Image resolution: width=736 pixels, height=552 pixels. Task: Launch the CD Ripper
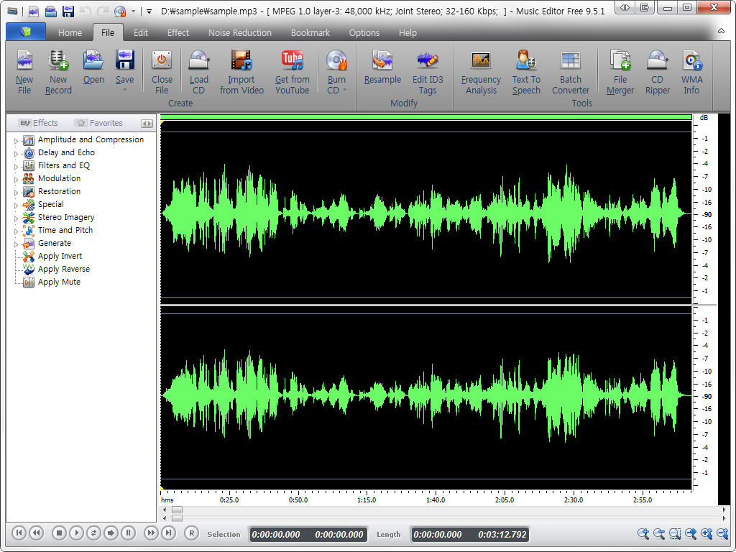coord(657,72)
